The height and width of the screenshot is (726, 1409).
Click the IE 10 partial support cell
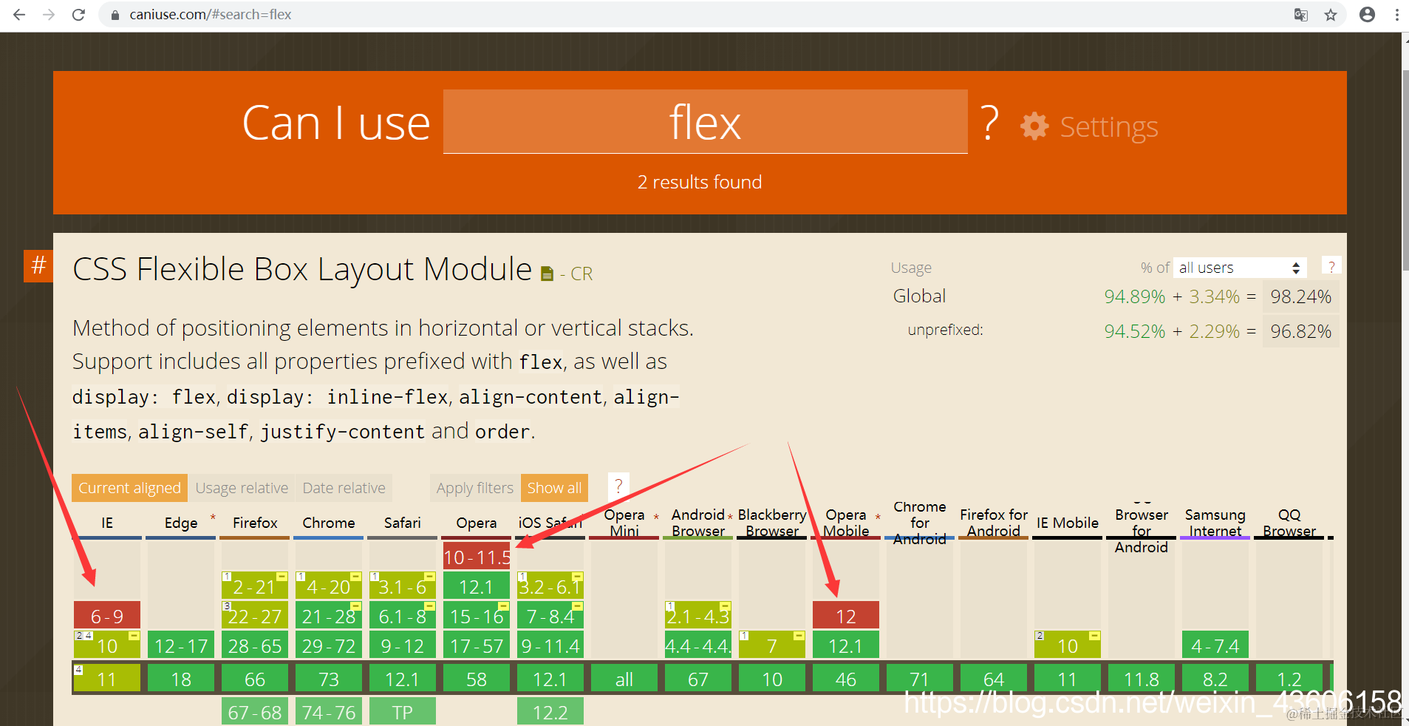coord(107,645)
